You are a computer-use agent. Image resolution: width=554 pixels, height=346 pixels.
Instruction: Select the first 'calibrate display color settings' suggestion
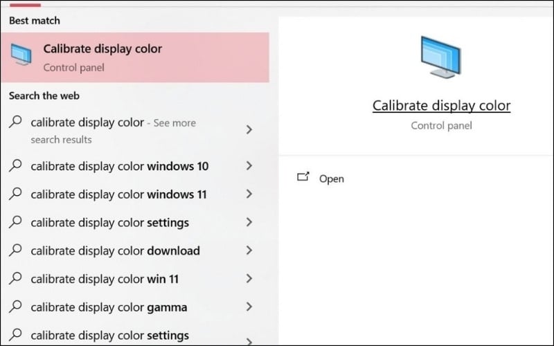pyautogui.click(x=135, y=222)
